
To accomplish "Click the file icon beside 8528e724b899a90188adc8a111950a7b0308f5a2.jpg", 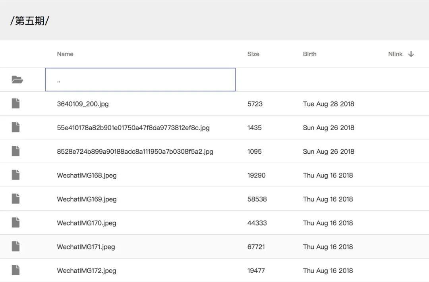I will tap(15, 151).
